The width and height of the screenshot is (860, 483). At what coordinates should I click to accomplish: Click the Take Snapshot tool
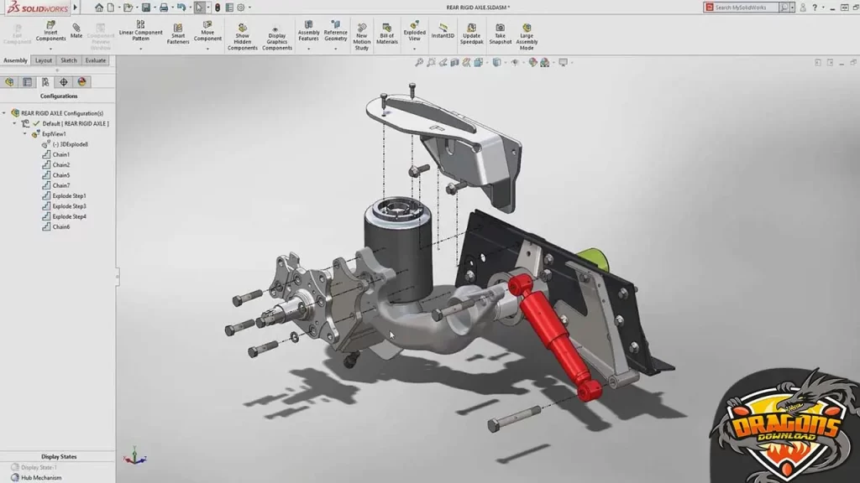pyautogui.click(x=500, y=34)
